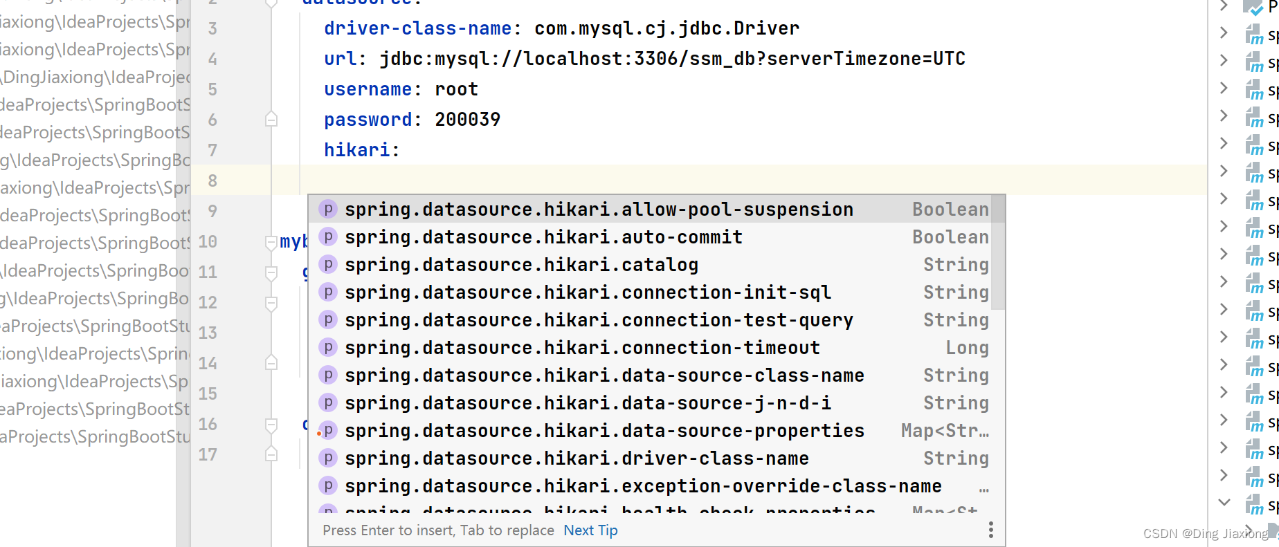Click the property icon for hikari.connection-test-query

[328, 319]
